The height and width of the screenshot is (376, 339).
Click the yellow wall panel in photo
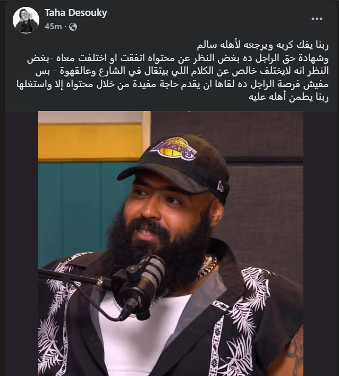pos(90,141)
